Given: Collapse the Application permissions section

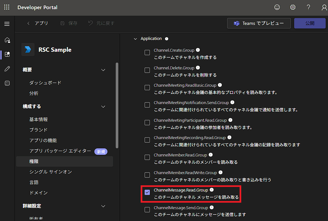Looking at the screenshot, I should coord(135,38).
